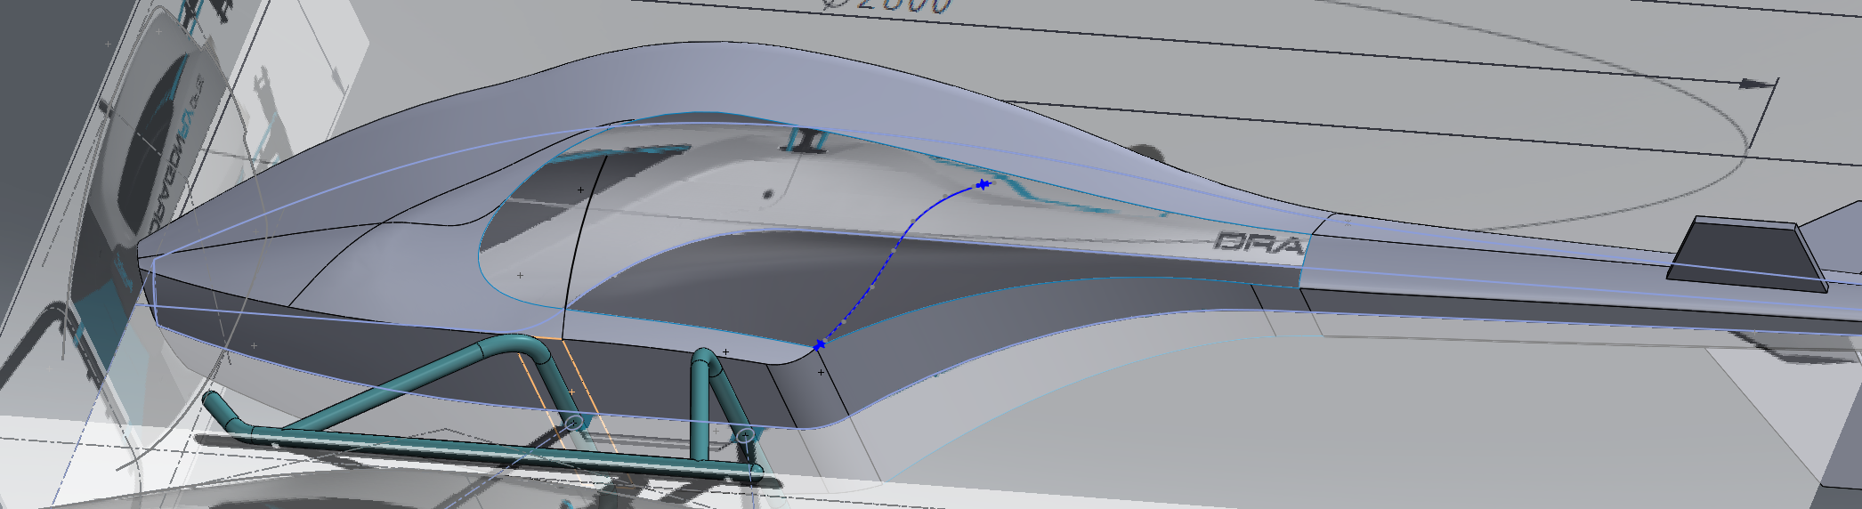Pick the lower endpoint of the blue spline
The height and width of the screenshot is (509, 1862).
click(x=819, y=344)
